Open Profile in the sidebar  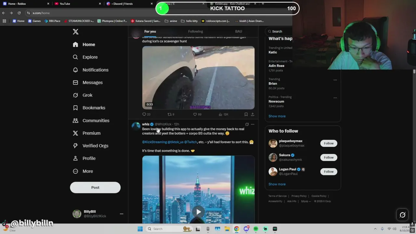tap(84, 158)
